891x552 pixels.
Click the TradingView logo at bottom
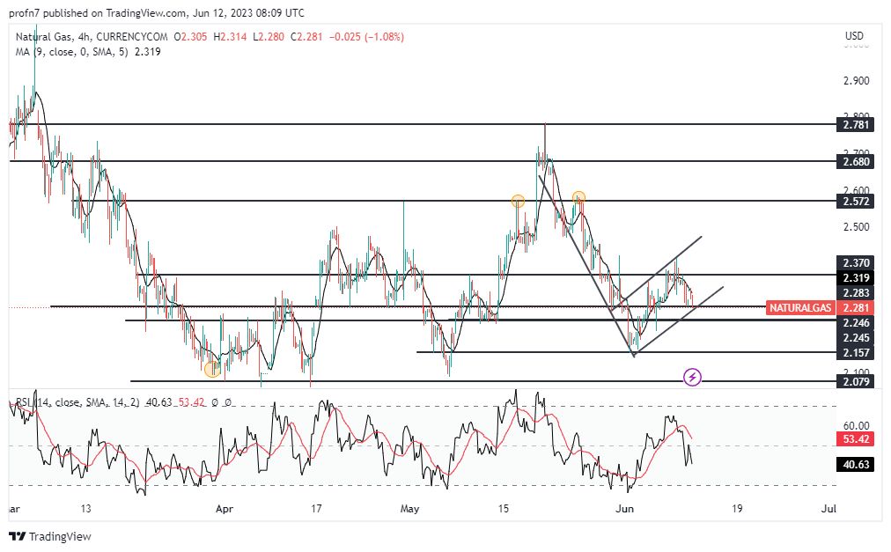click(50, 536)
